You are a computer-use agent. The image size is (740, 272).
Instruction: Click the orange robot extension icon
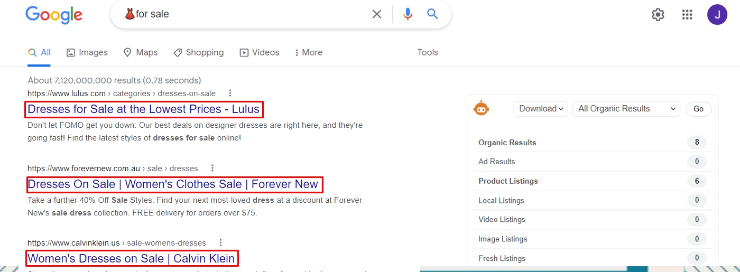[x=482, y=109]
